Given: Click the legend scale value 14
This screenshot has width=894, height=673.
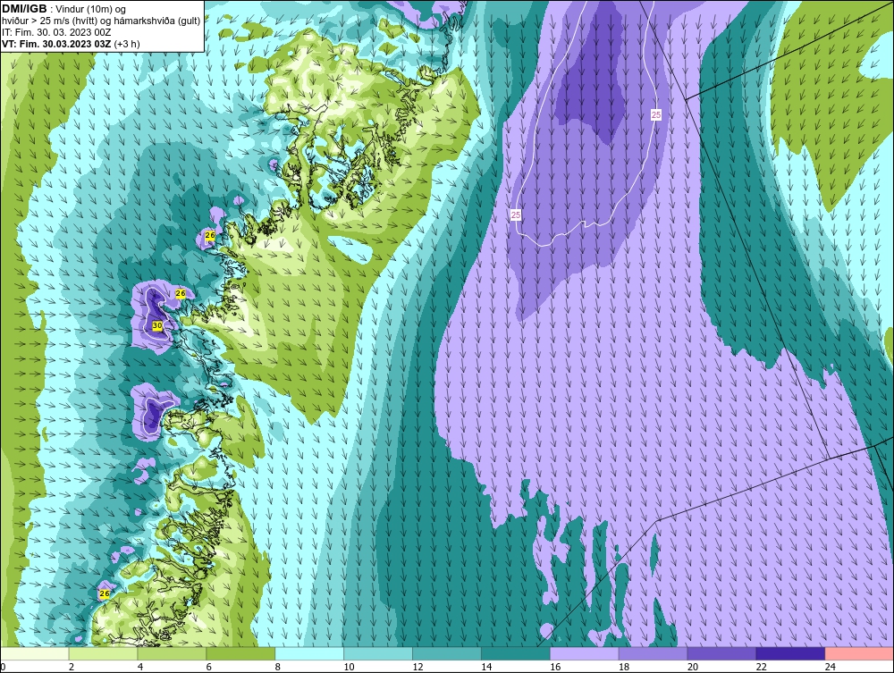Looking at the screenshot, I should pyautogui.click(x=486, y=667).
